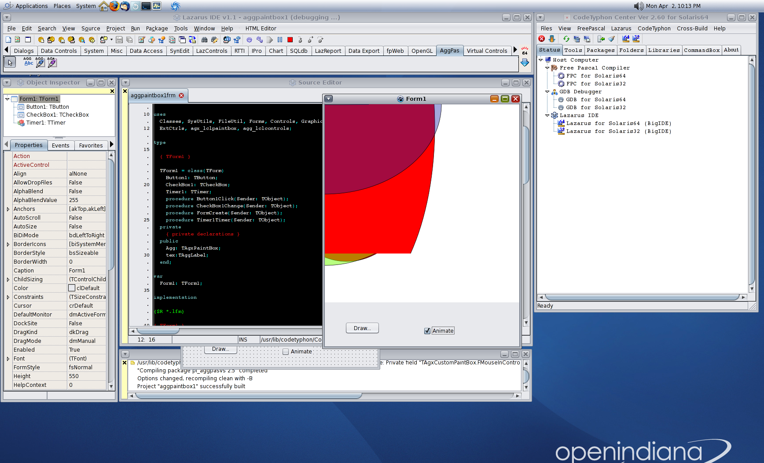Click the trash can icon in CodeTyphon Center
Viewport: 764px width, 463px height.
click(577, 39)
